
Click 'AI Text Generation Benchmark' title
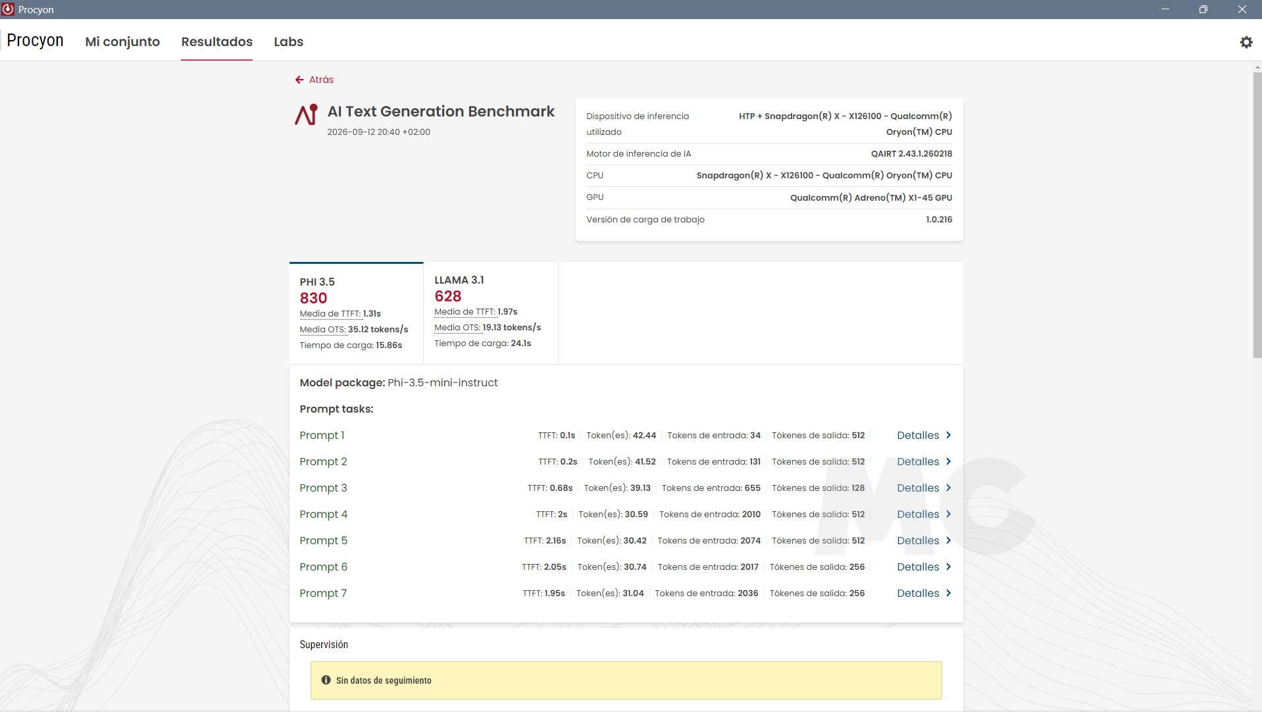441,111
